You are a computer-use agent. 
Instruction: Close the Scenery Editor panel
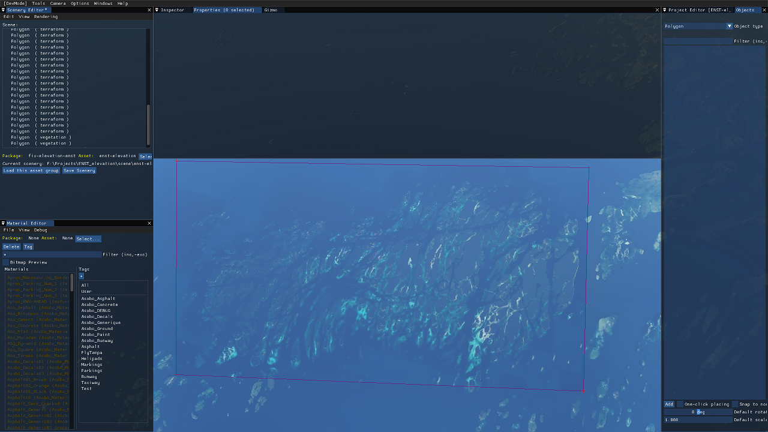tap(149, 10)
